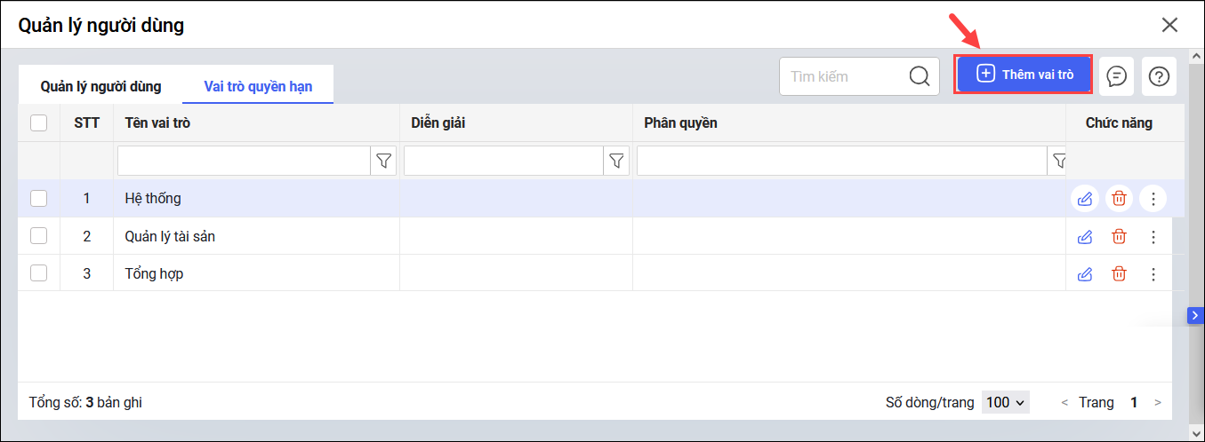This screenshot has height=442, width=1205.
Task: Click the Thêm vai trò button
Action: 1024,75
